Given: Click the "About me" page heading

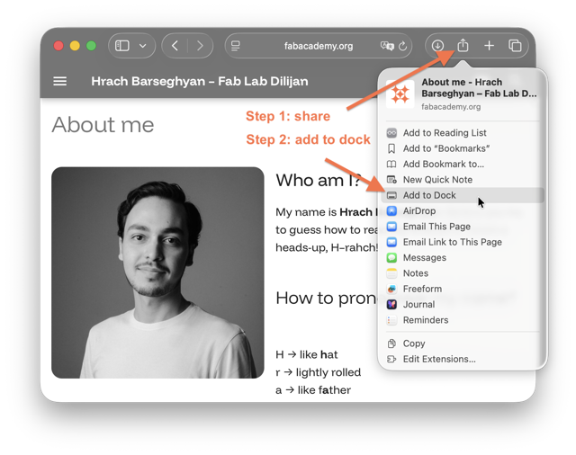Looking at the screenshot, I should [x=103, y=125].
